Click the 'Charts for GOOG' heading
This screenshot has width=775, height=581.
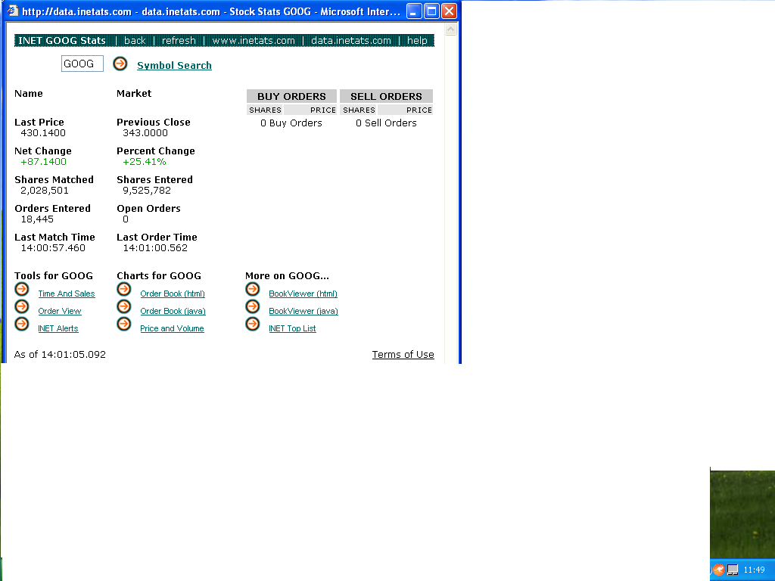159,275
